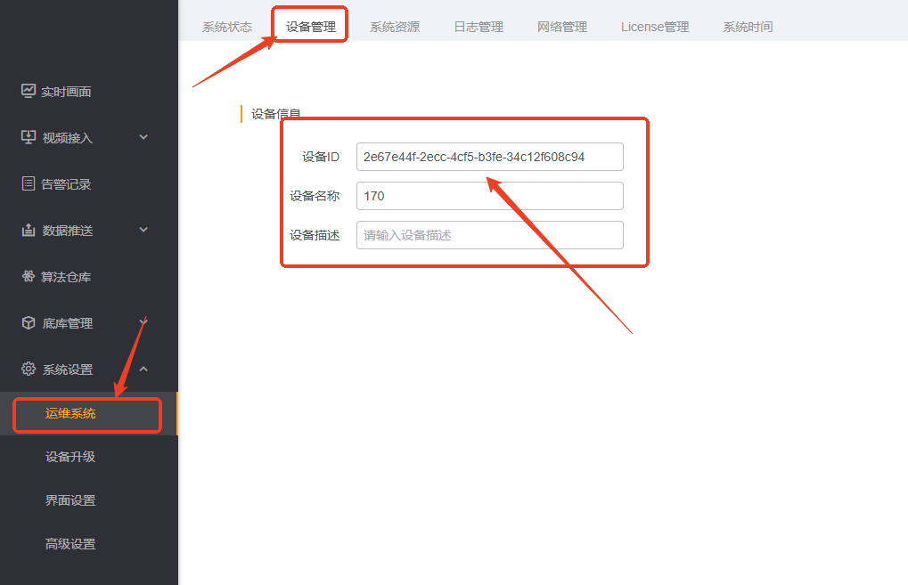Image resolution: width=908 pixels, height=585 pixels.
Task: Go to the 日志管理 tab
Action: (x=479, y=27)
